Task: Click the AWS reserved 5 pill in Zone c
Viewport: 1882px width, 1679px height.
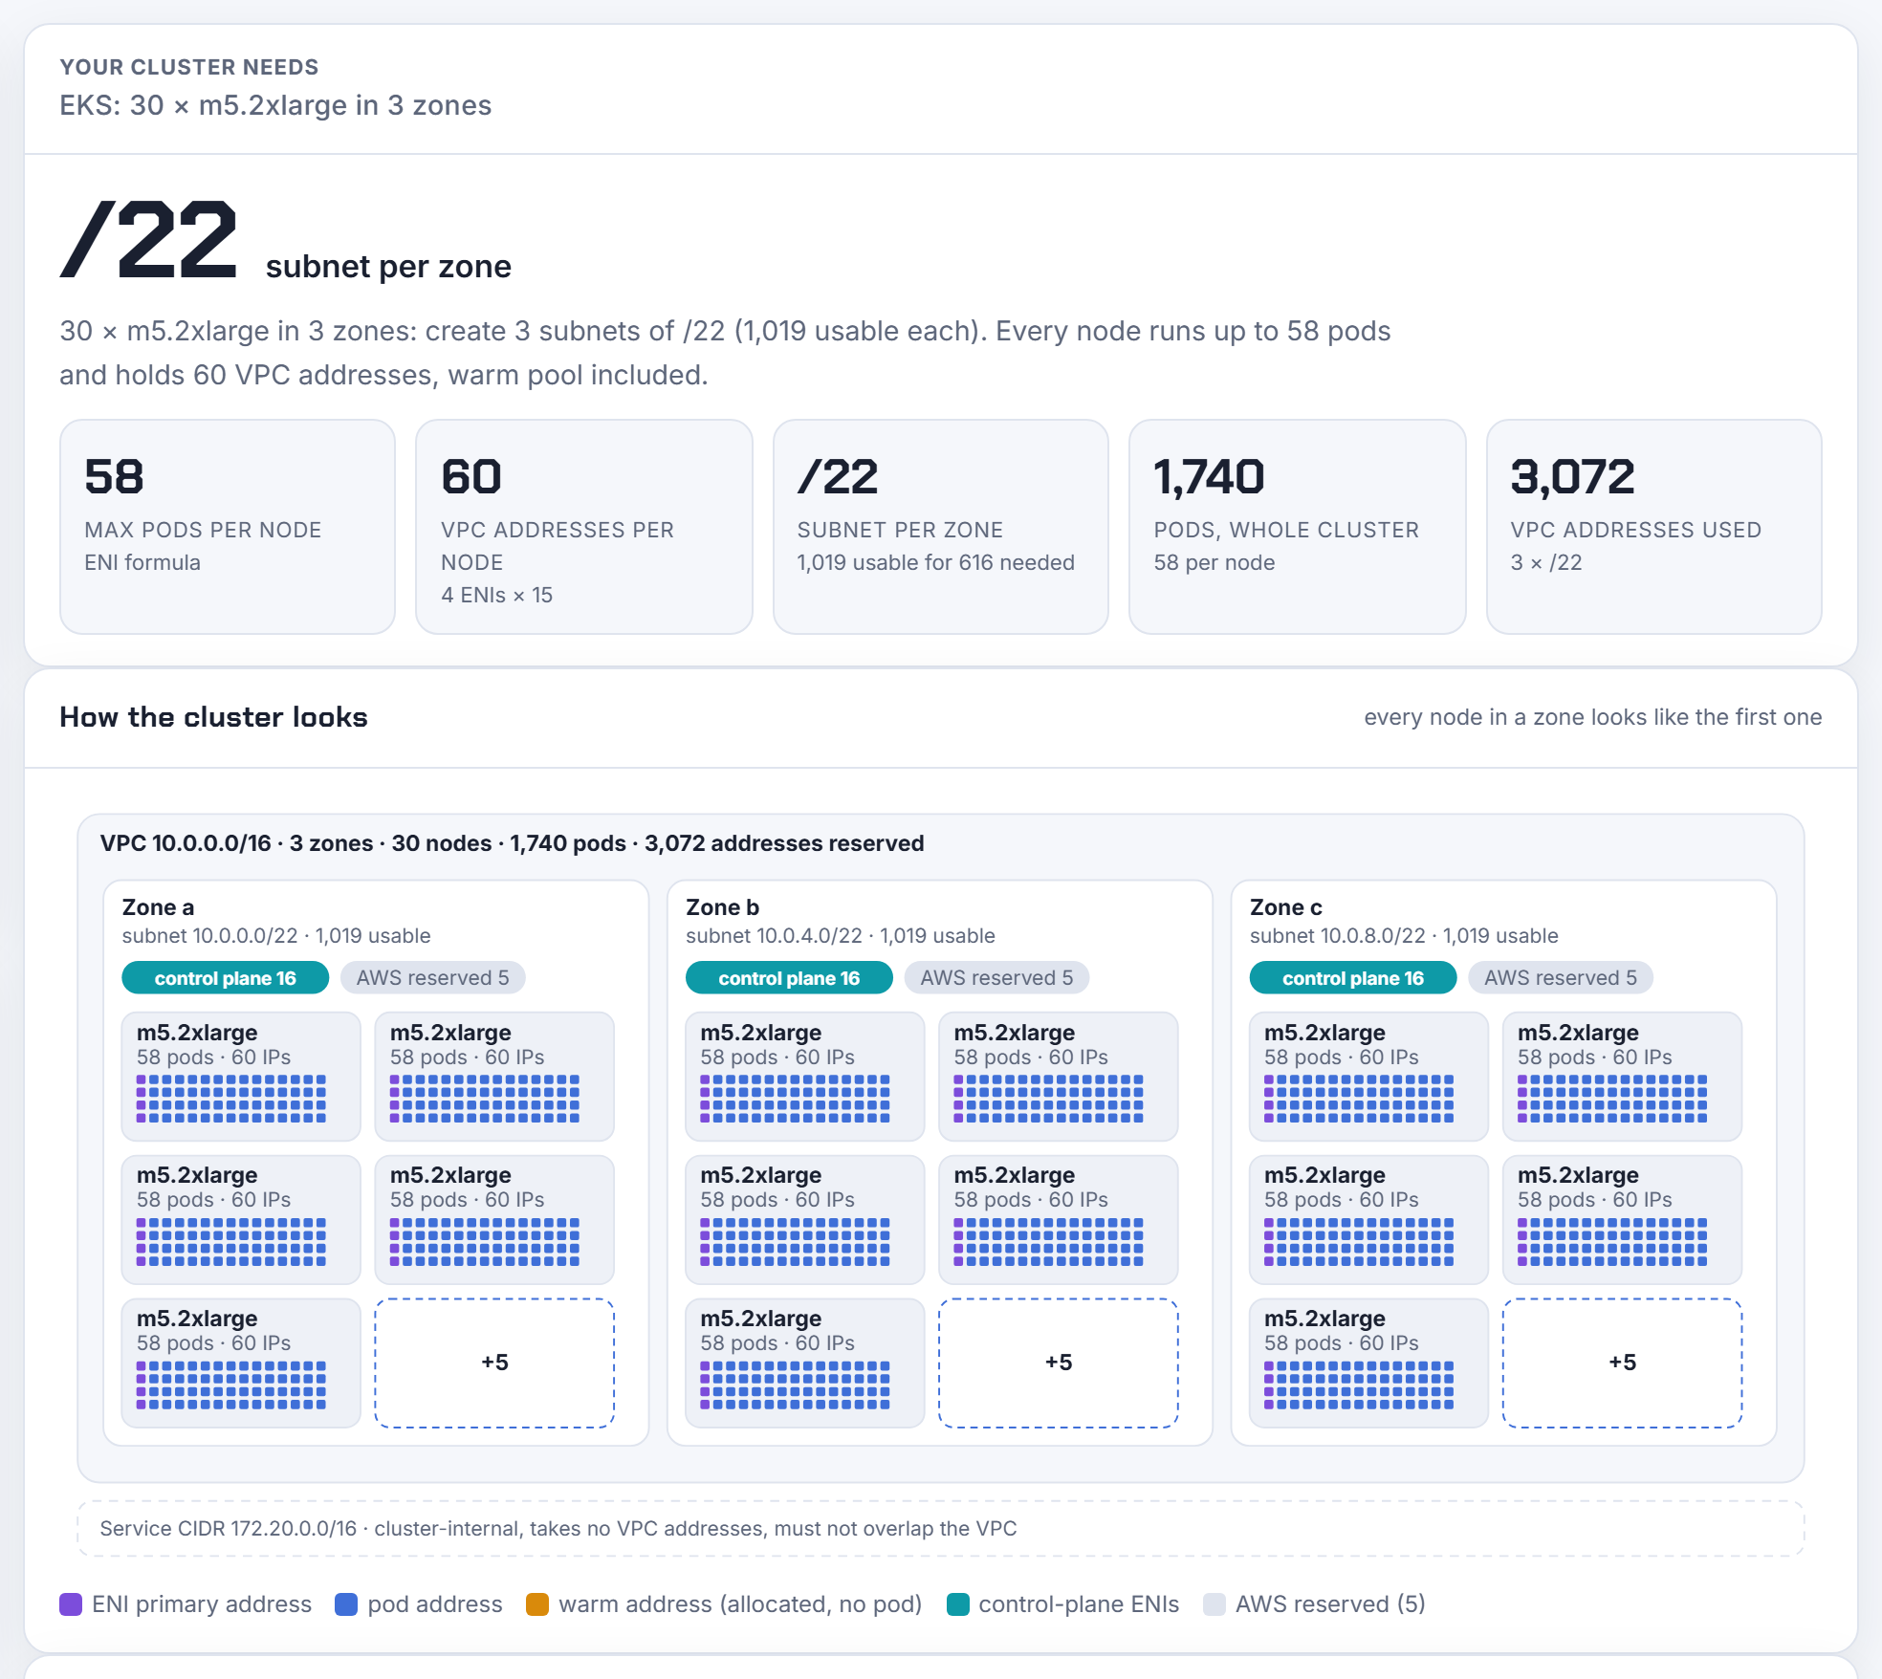Action: (x=1561, y=978)
